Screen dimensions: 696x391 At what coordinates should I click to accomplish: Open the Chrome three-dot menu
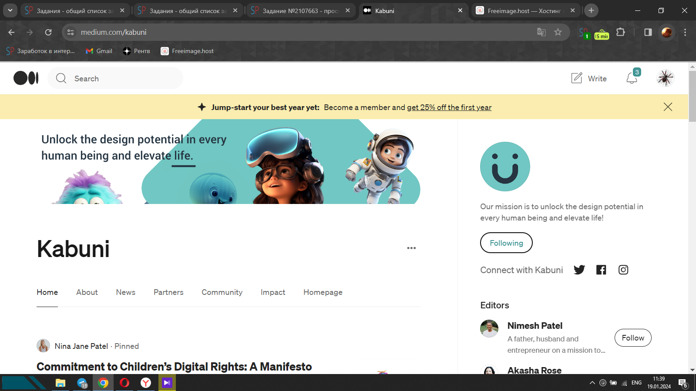click(685, 32)
